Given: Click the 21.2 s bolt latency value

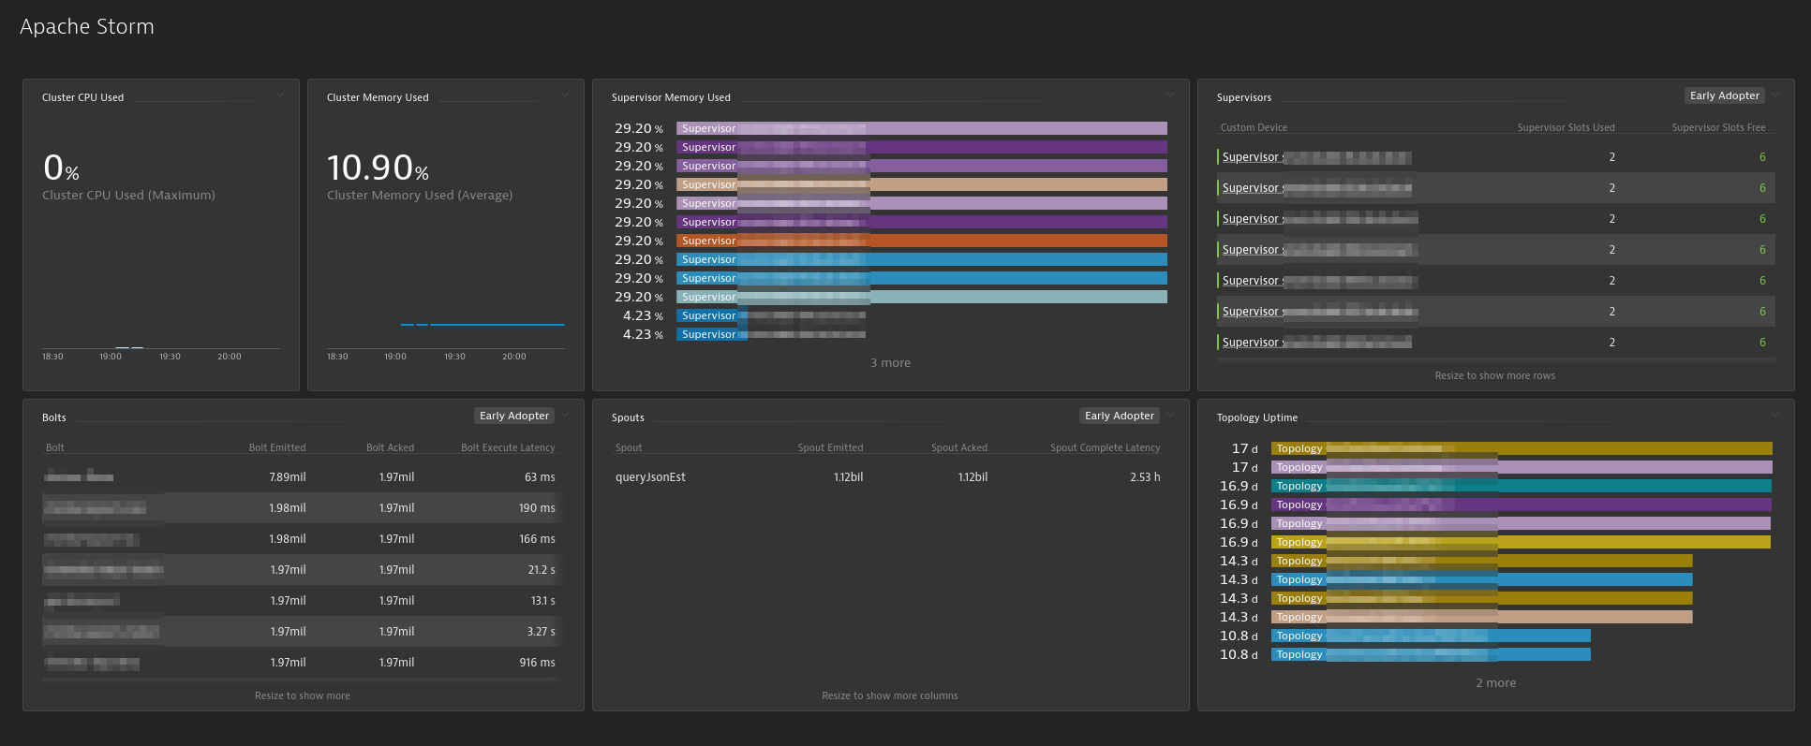Looking at the screenshot, I should click(x=542, y=570).
